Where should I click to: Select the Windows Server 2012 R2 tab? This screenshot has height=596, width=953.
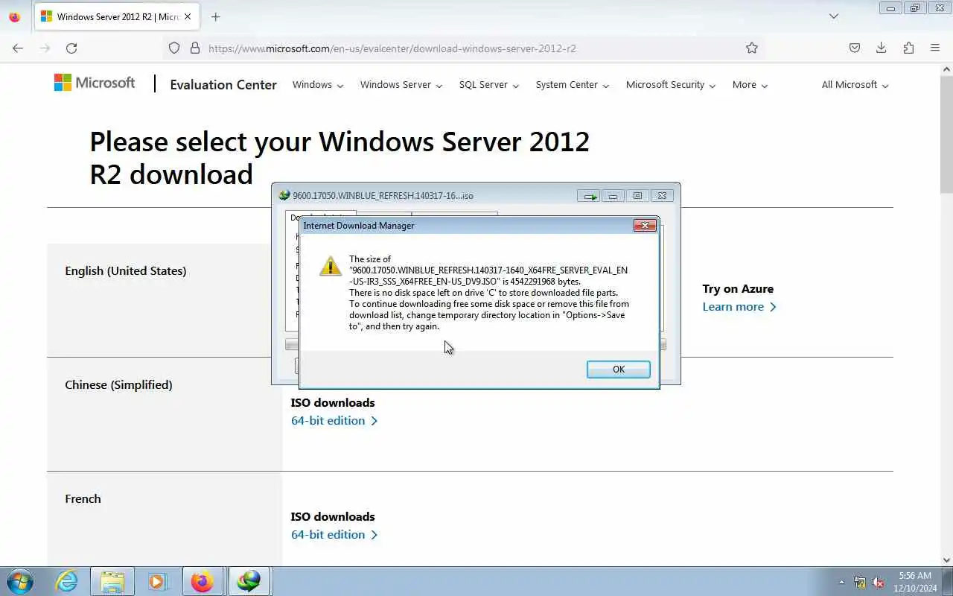117,16
